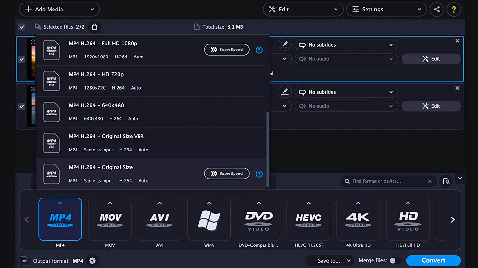Select the WMV format icon

209,219
